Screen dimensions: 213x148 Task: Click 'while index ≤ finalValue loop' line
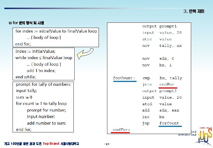tap(44, 58)
